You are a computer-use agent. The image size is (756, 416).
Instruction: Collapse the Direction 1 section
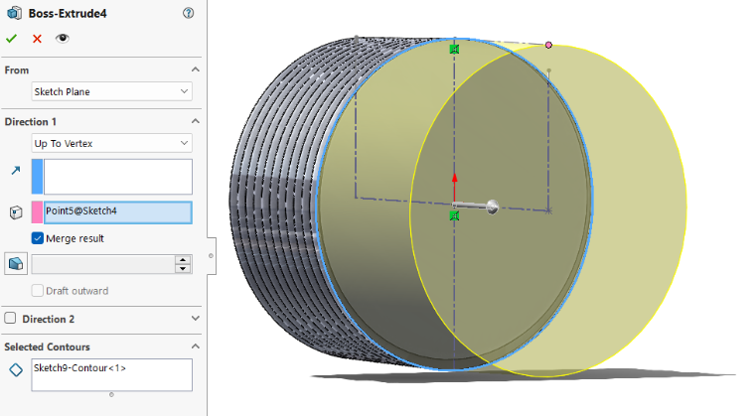pyautogui.click(x=195, y=121)
